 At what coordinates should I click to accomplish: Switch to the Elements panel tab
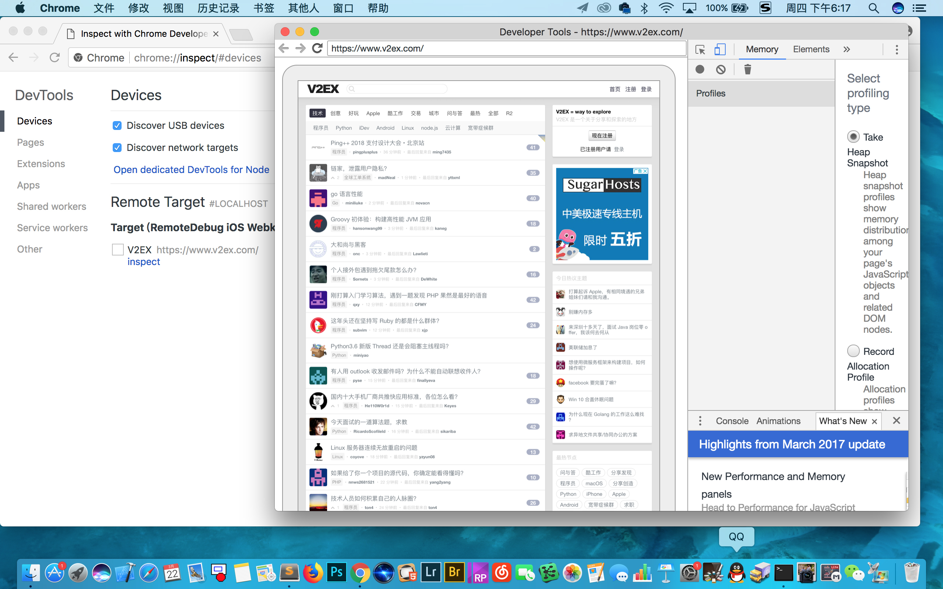coord(811,49)
